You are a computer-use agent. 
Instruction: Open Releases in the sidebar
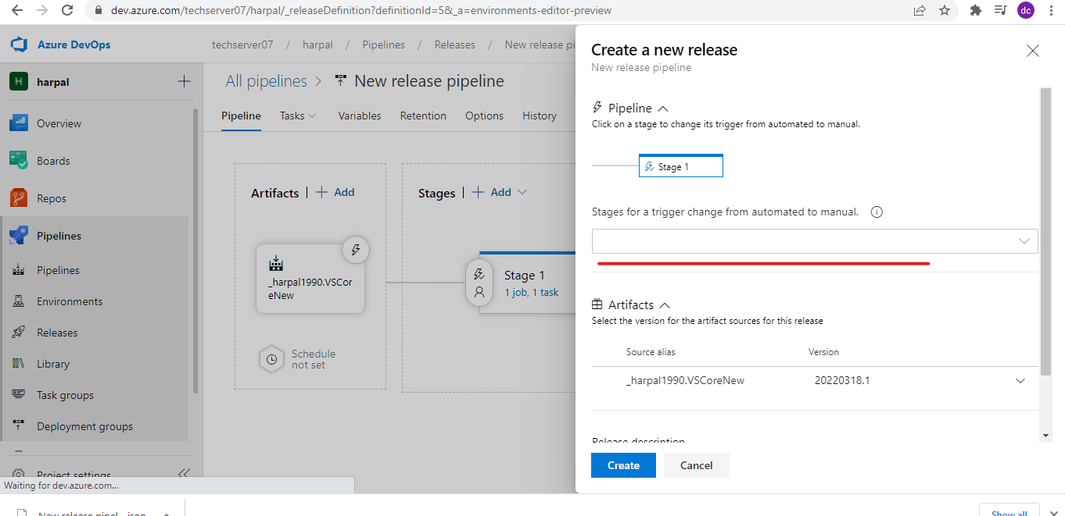tap(57, 333)
